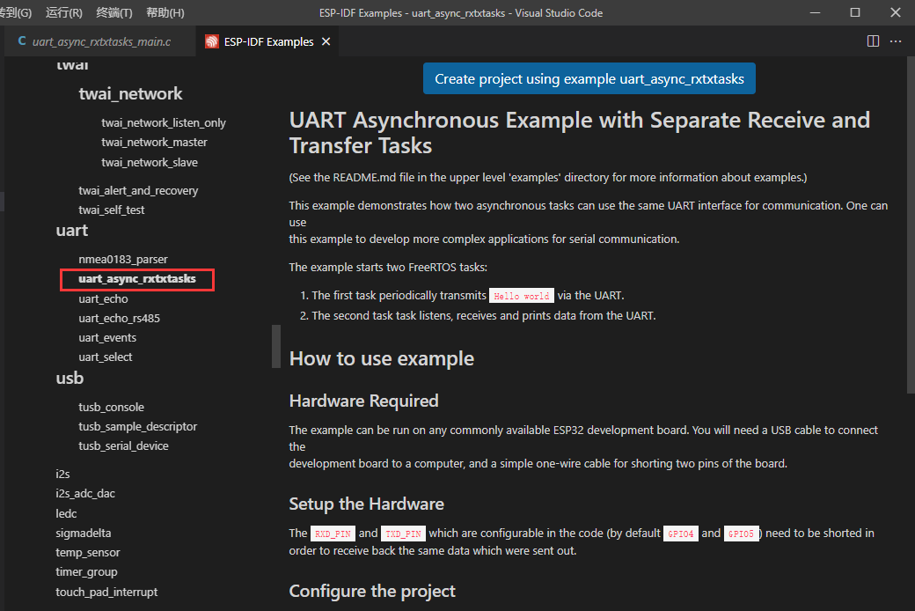This screenshot has height=611, width=915.
Task: Maximize the Visual Studio Code window
Action: point(855,13)
